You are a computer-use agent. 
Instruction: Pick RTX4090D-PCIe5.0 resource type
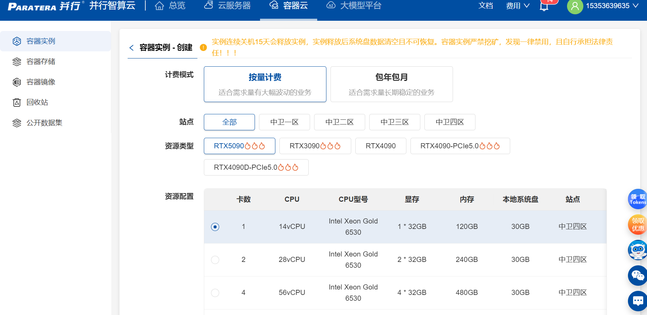[x=256, y=167]
